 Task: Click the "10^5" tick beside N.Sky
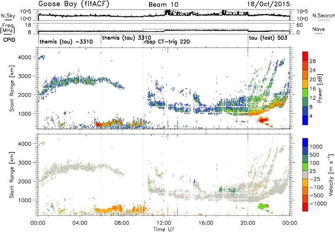pos(26,12)
